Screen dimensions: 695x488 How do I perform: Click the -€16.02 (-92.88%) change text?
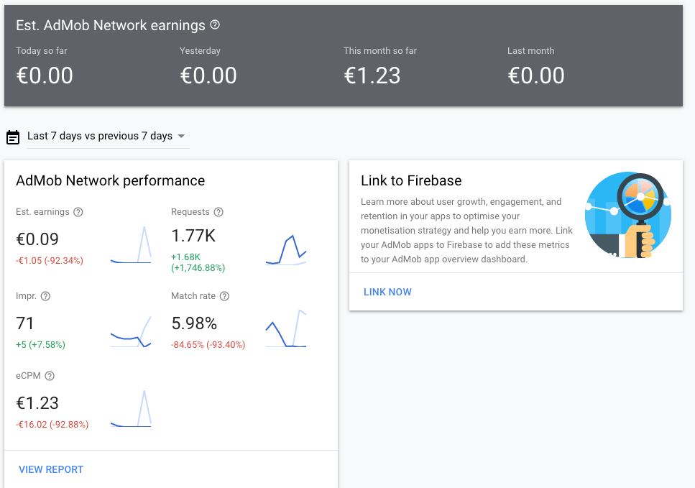click(x=52, y=425)
